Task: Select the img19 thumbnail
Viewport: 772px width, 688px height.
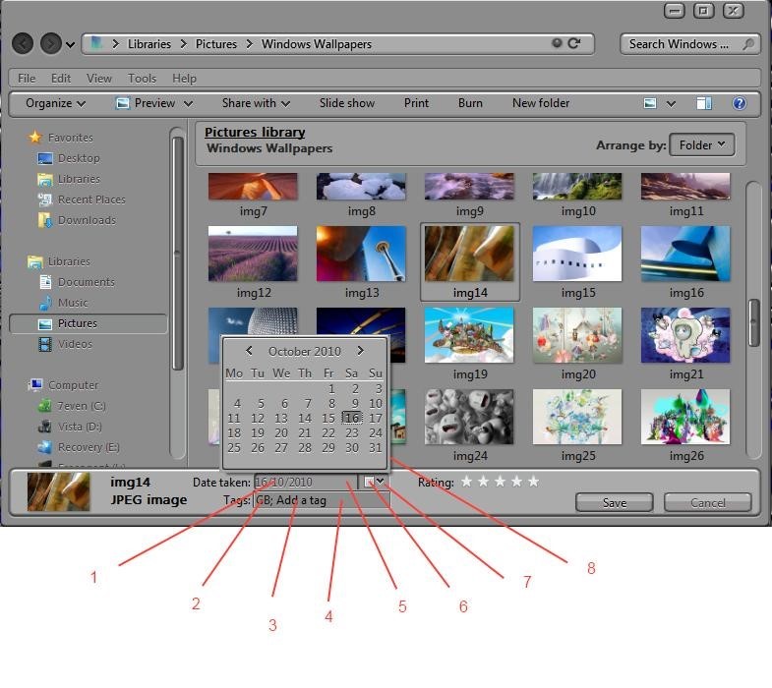Action: pos(469,335)
